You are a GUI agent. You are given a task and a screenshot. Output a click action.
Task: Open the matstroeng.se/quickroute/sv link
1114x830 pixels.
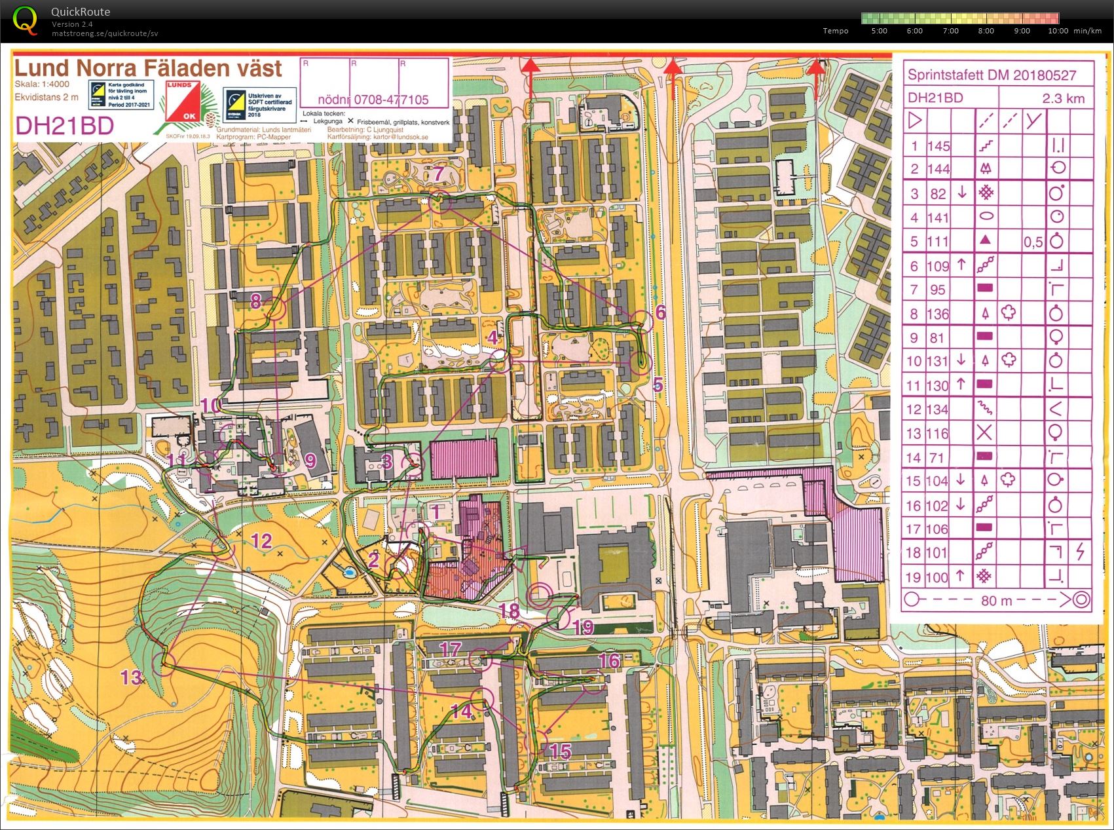click(x=105, y=33)
